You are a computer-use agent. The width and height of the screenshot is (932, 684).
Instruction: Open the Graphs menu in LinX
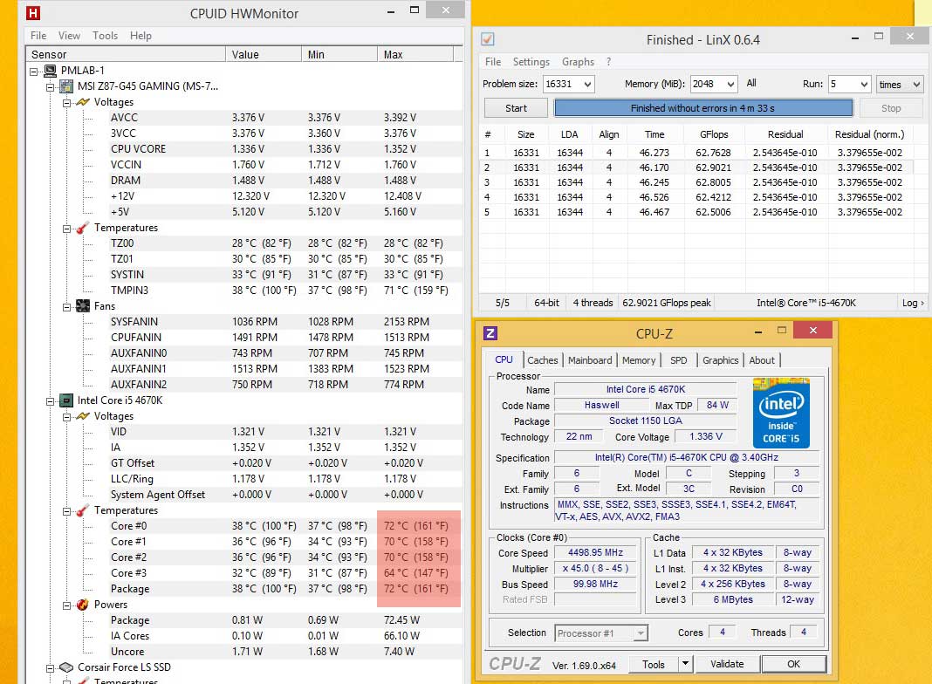578,62
